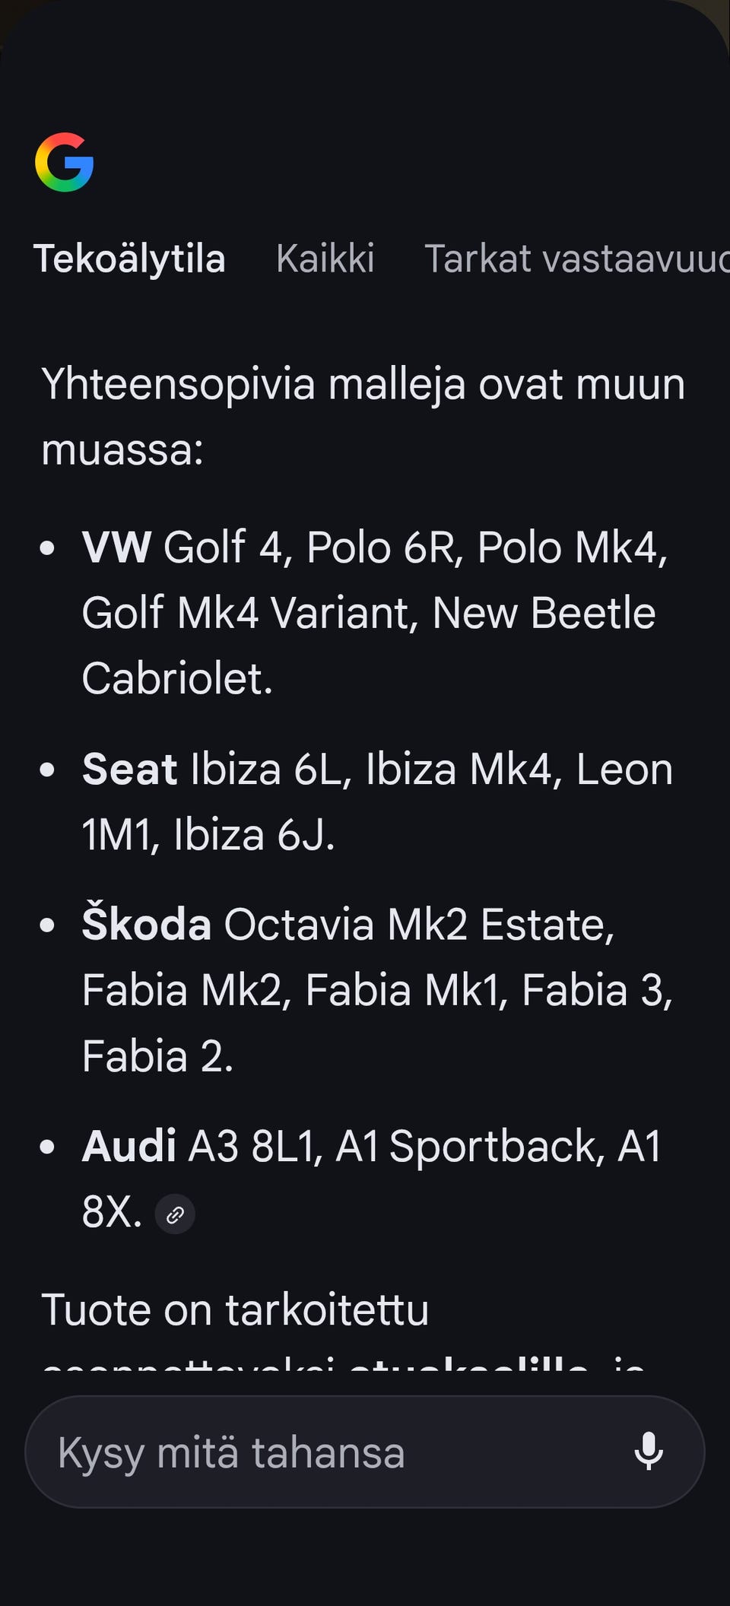730x1606 pixels.
Task: Click the bold VW brand label
Action: coord(116,547)
